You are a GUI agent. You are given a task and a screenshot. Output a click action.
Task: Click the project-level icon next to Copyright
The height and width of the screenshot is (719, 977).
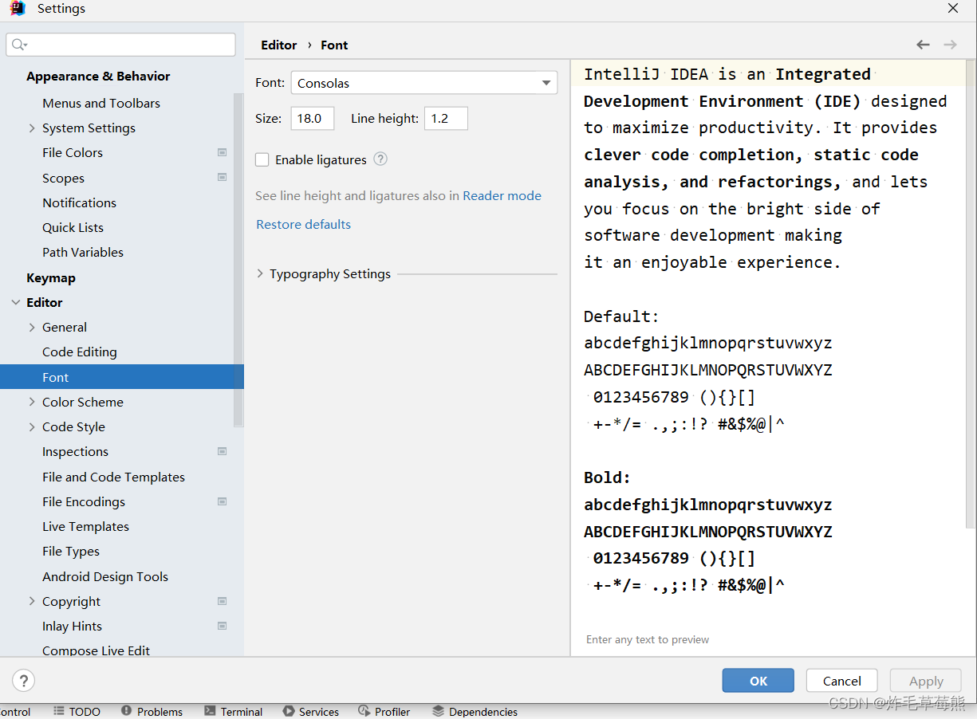tap(222, 601)
